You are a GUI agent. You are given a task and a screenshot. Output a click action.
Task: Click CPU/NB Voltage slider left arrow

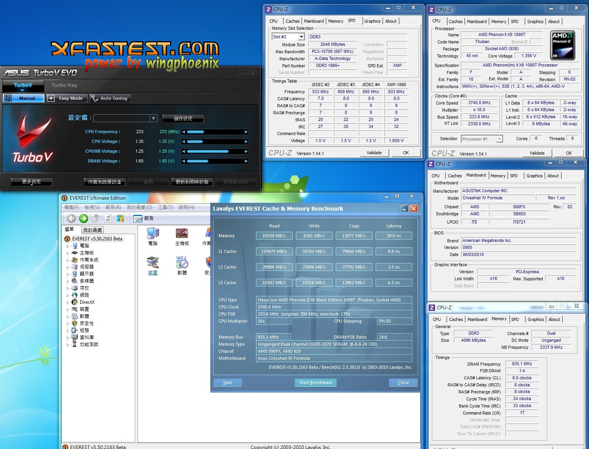coord(184,151)
